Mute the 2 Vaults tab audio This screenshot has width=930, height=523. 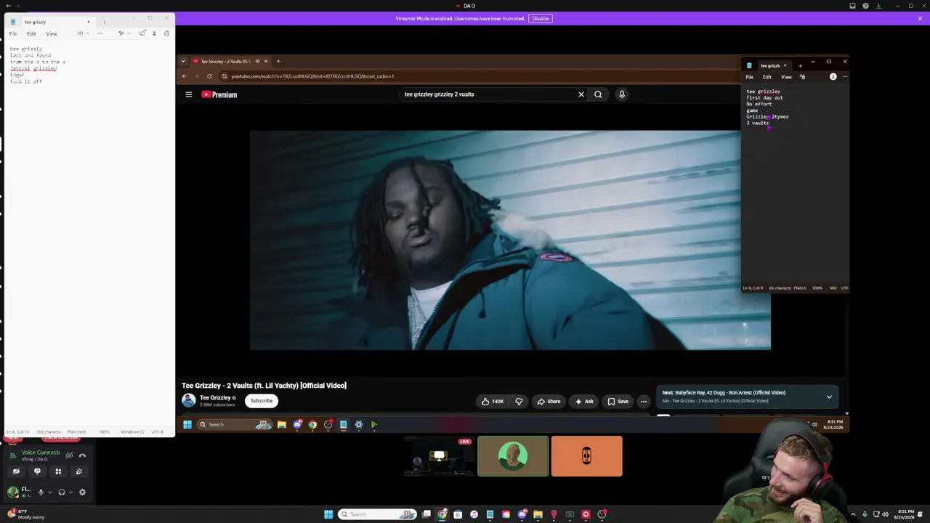(257, 61)
